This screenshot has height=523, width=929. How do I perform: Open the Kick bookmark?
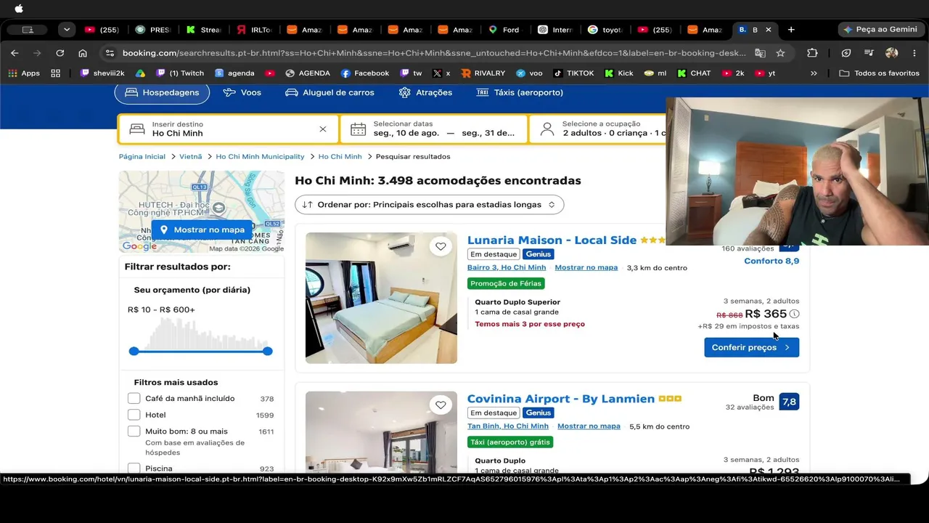point(619,73)
